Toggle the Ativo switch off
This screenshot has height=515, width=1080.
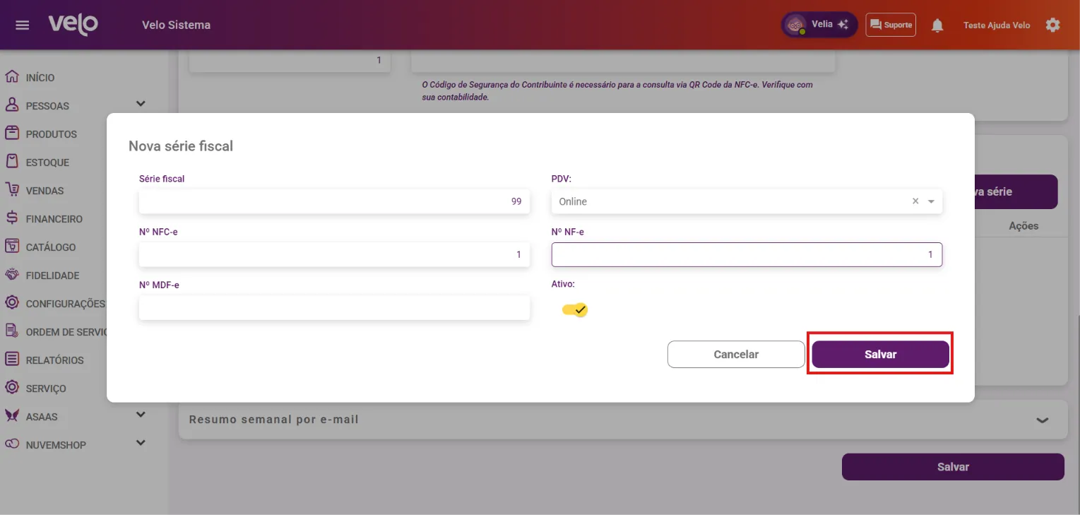click(575, 309)
